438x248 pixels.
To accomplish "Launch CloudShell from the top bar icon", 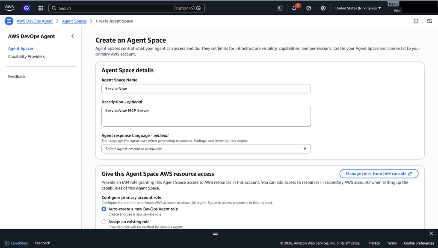I will tap(280, 8).
